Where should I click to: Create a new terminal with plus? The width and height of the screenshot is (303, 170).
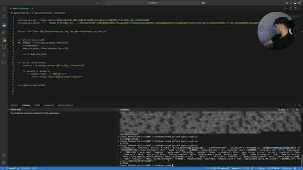(287, 110)
